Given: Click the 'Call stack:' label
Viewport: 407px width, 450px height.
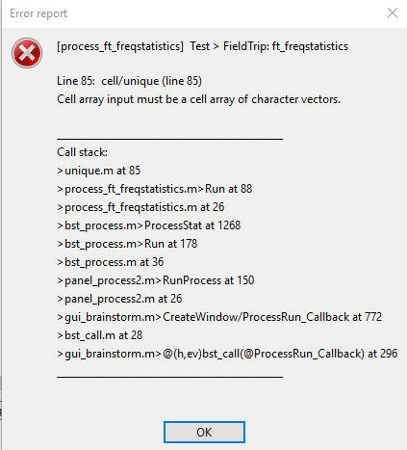Looking at the screenshot, I should (x=82, y=152).
